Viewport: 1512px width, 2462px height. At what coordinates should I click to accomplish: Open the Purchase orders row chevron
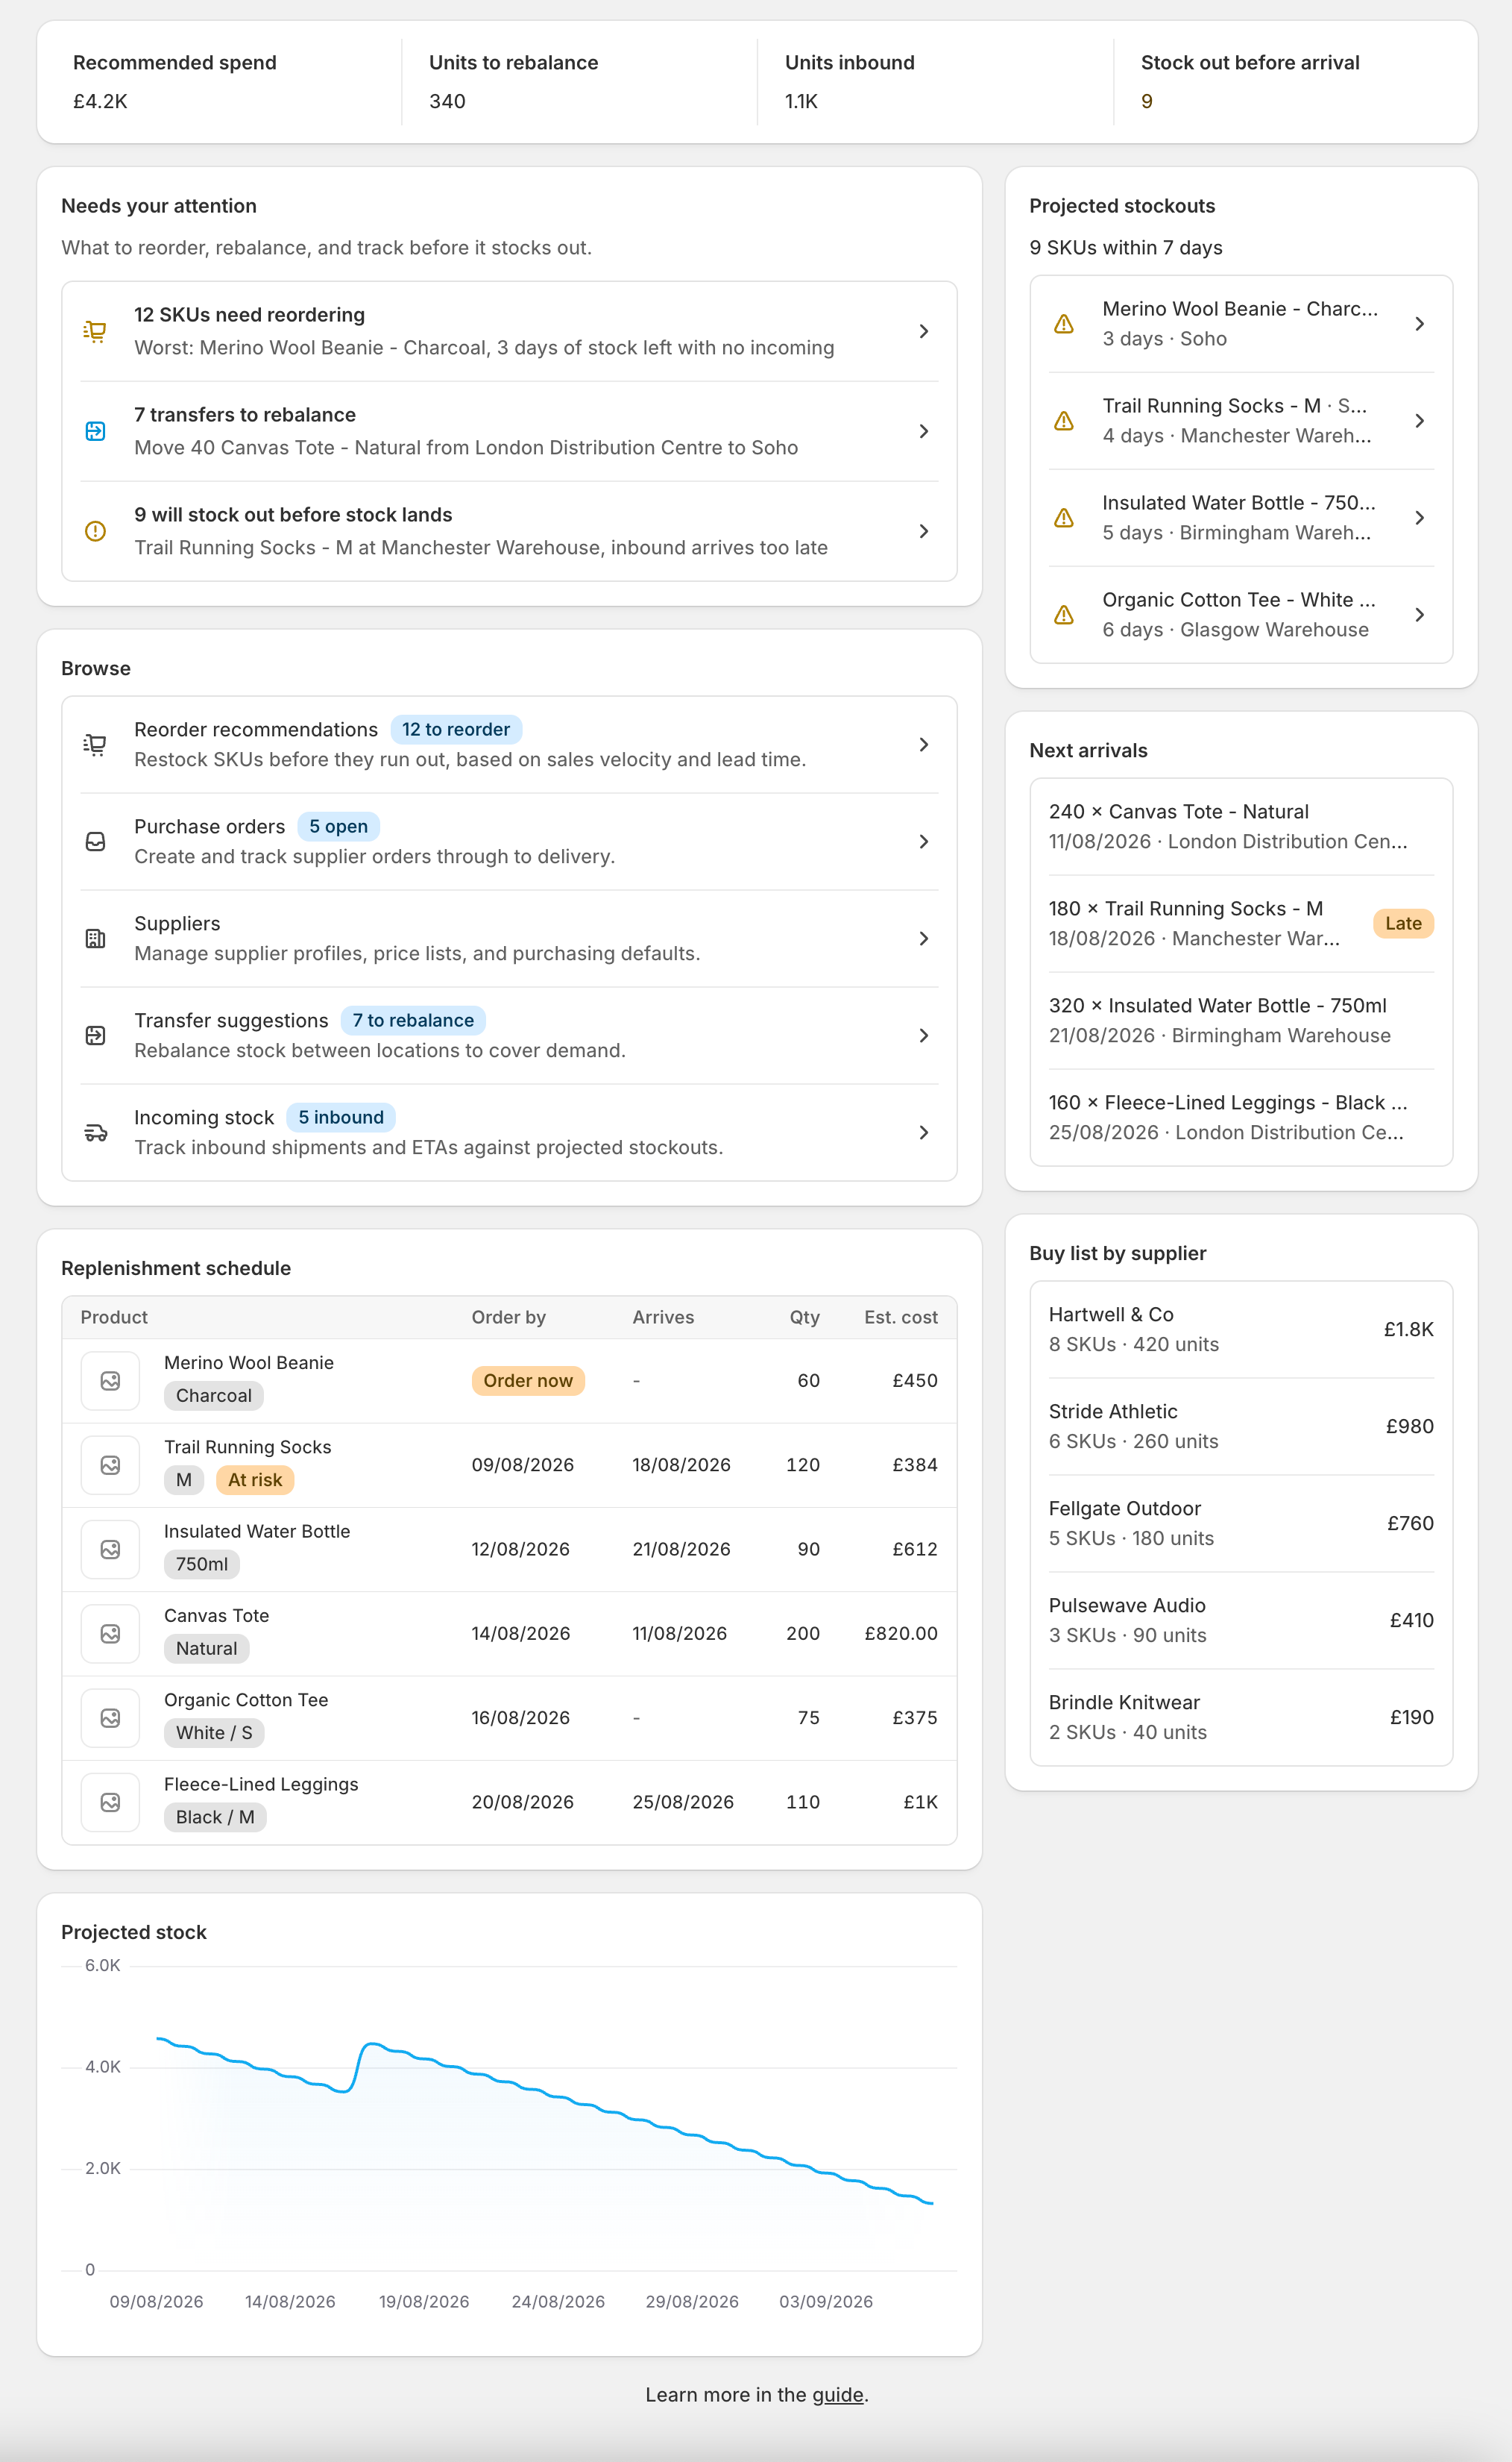[x=924, y=842]
